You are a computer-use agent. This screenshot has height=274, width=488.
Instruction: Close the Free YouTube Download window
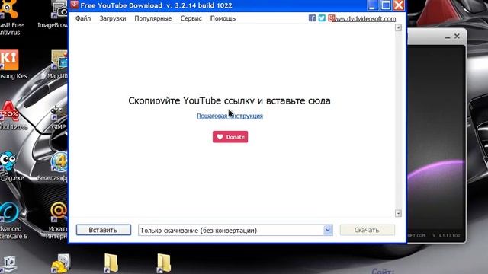(399, 5)
